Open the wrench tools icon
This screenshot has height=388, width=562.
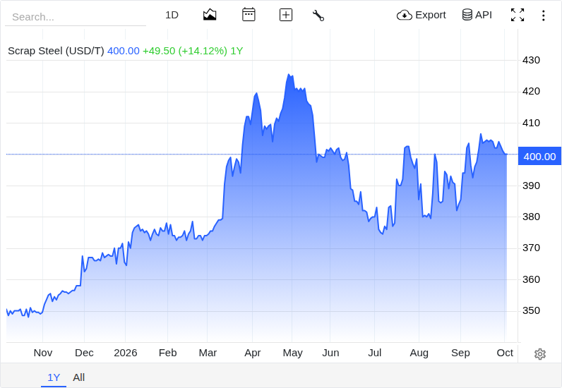click(x=318, y=16)
